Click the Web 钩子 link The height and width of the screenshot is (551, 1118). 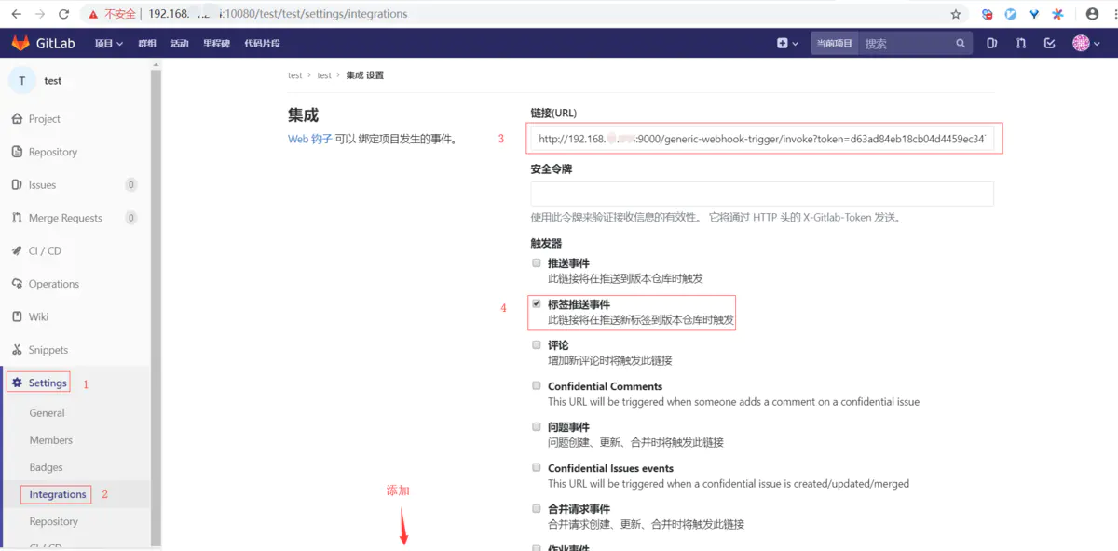(310, 140)
